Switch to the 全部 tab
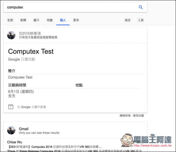 point(10,20)
